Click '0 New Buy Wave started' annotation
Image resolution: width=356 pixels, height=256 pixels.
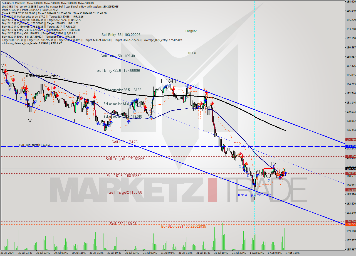click(x=254, y=195)
